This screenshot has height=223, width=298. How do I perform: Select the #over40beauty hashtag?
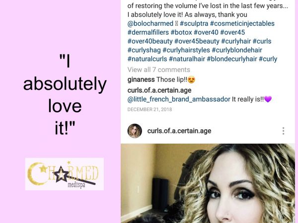(150, 41)
